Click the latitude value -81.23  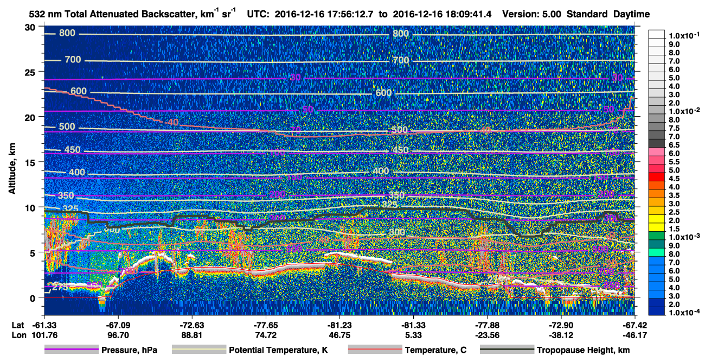click(339, 326)
